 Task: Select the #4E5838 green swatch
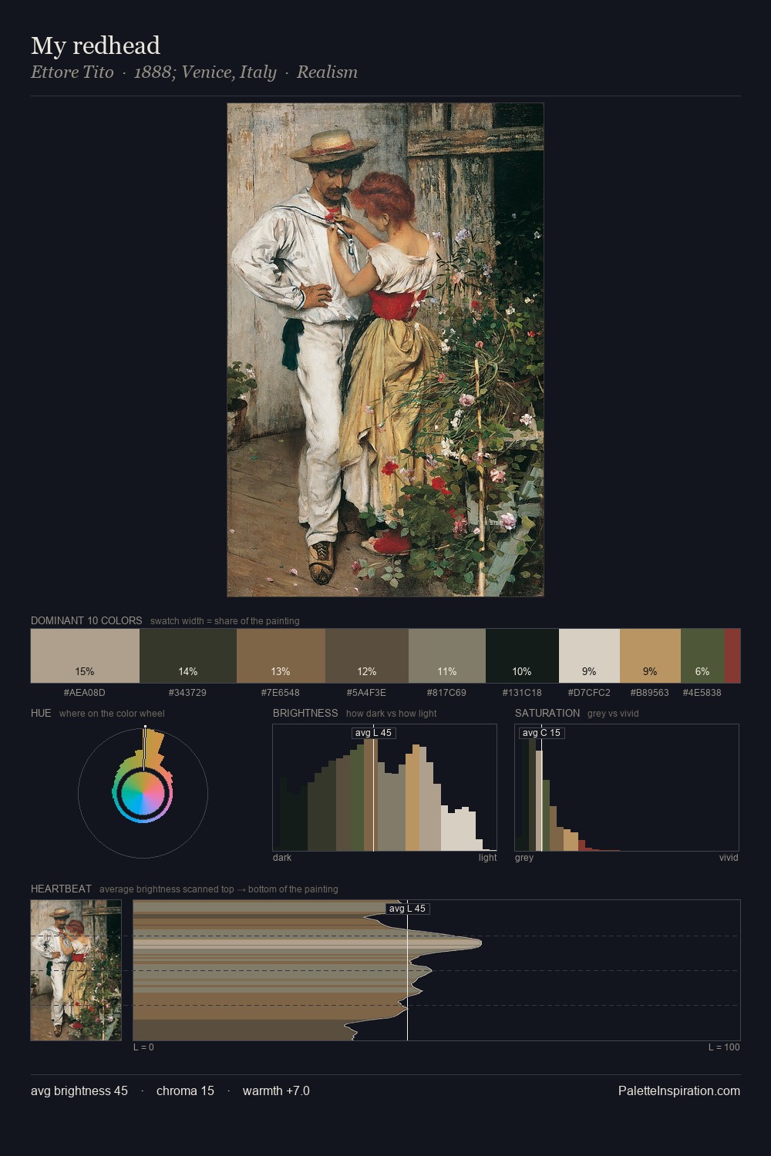click(702, 656)
